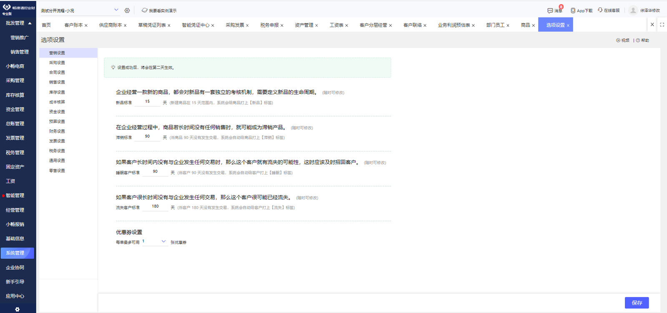Screen dimensions: 667x313
Task: Open 智能管理 in the sidebar
Action: pyautogui.click(x=15, y=195)
